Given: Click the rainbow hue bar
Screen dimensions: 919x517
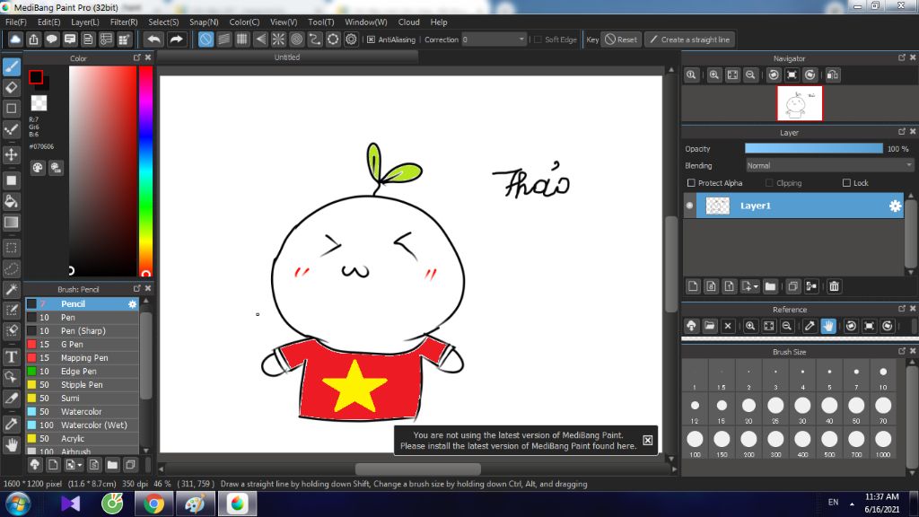Looking at the screenshot, I should (x=146, y=171).
